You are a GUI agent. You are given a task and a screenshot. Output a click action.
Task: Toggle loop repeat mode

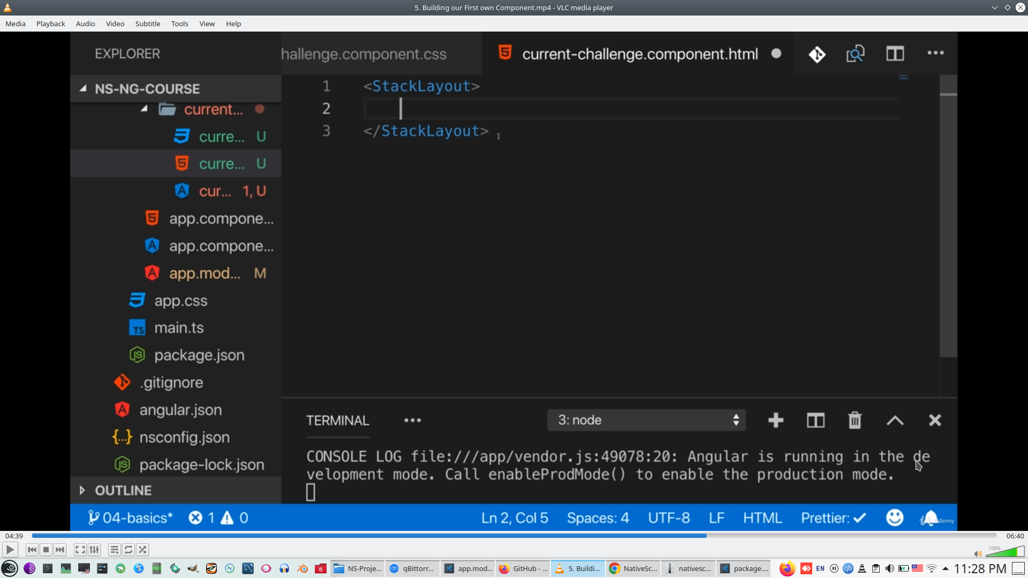(x=128, y=550)
